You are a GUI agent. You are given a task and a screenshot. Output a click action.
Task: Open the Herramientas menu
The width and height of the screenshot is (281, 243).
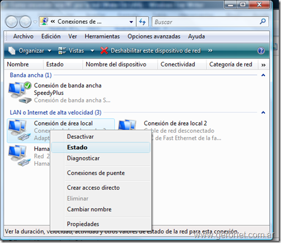coord(102,36)
